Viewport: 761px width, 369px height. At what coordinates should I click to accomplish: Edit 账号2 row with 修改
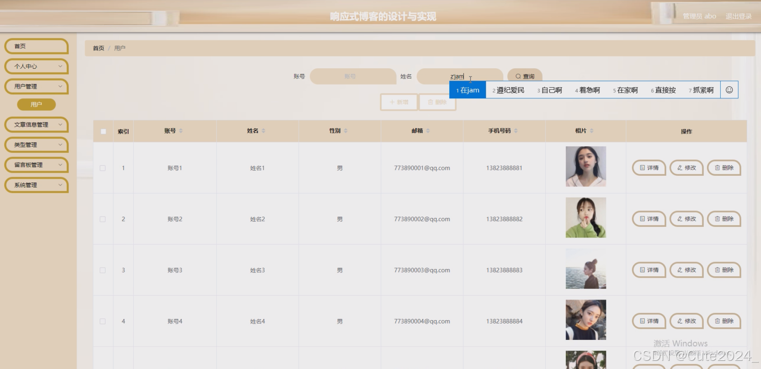(x=686, y=219)
